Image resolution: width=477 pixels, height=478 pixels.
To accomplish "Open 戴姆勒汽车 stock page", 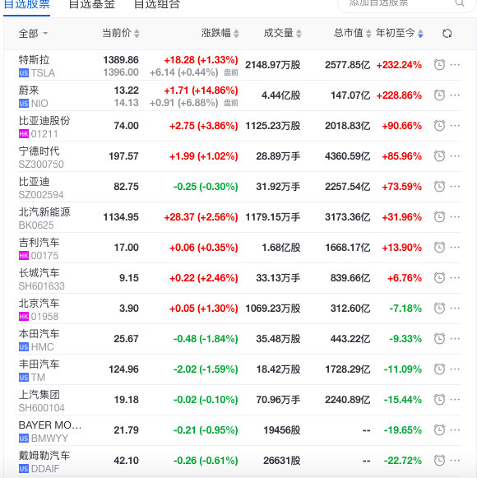I will [x=44, y=456].
